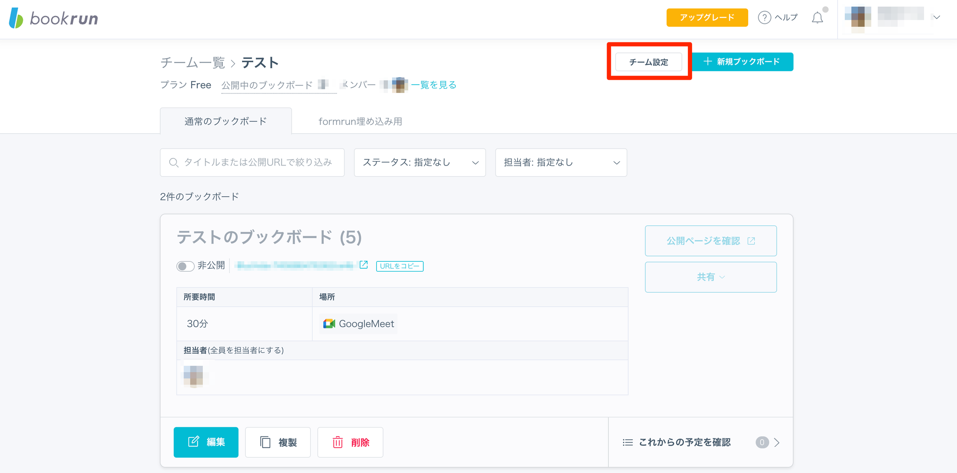This screenshot has height=473, width=957.
Task: Open the blurred booking URL link
Action: [295, 265]
